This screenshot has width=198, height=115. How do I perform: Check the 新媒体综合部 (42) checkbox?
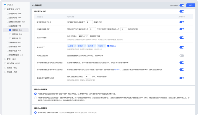tap(8, 55)
